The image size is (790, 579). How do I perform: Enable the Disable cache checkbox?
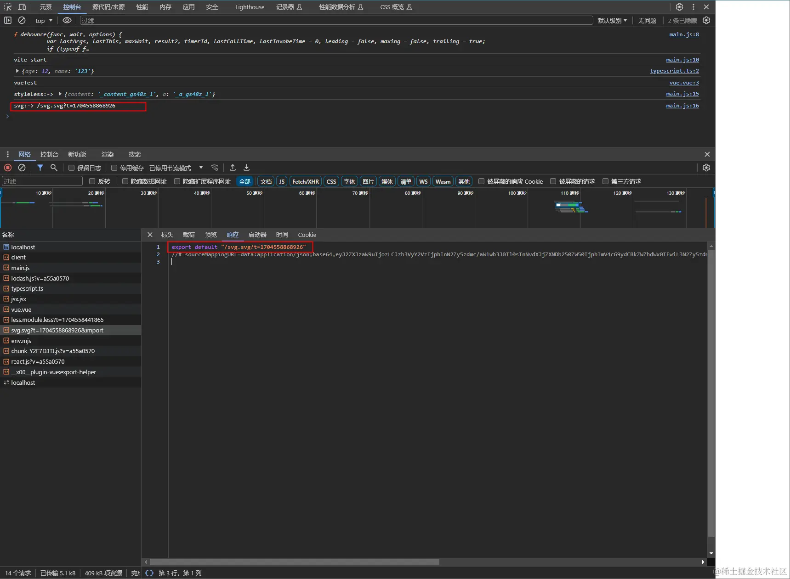click(114, 168)
